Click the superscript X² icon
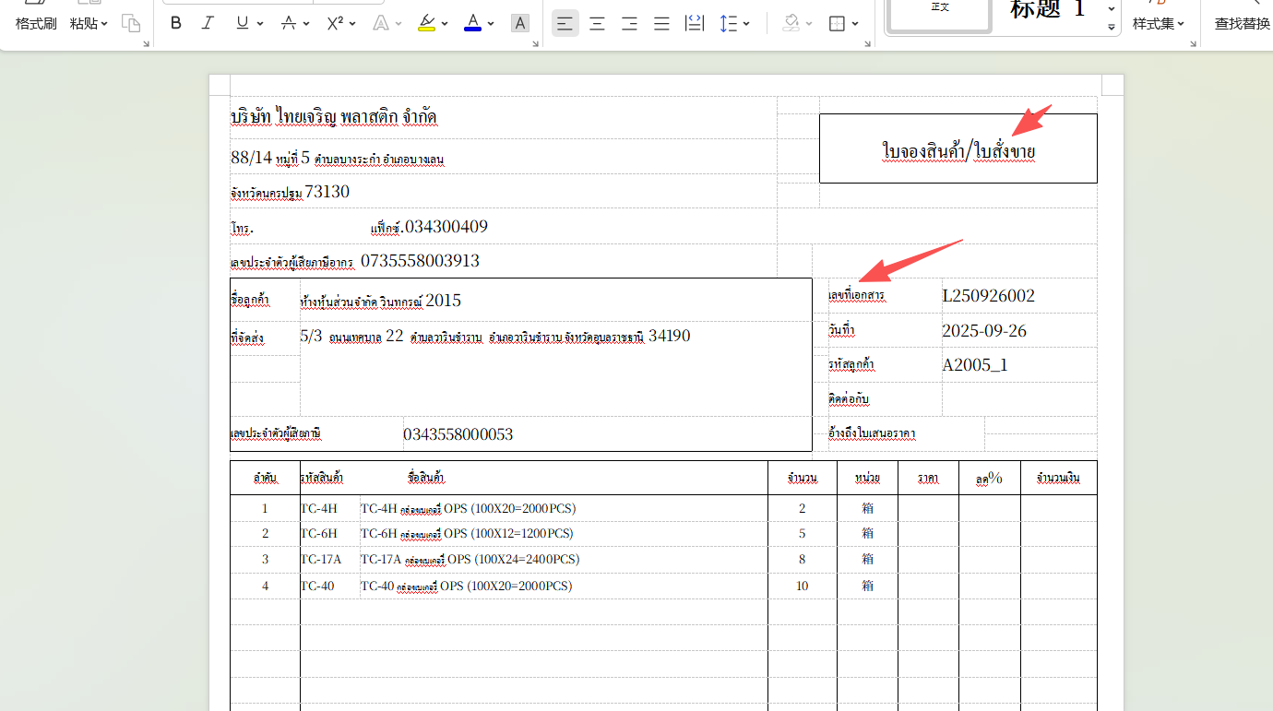1273x711 pixels. [x=336, y=23]
